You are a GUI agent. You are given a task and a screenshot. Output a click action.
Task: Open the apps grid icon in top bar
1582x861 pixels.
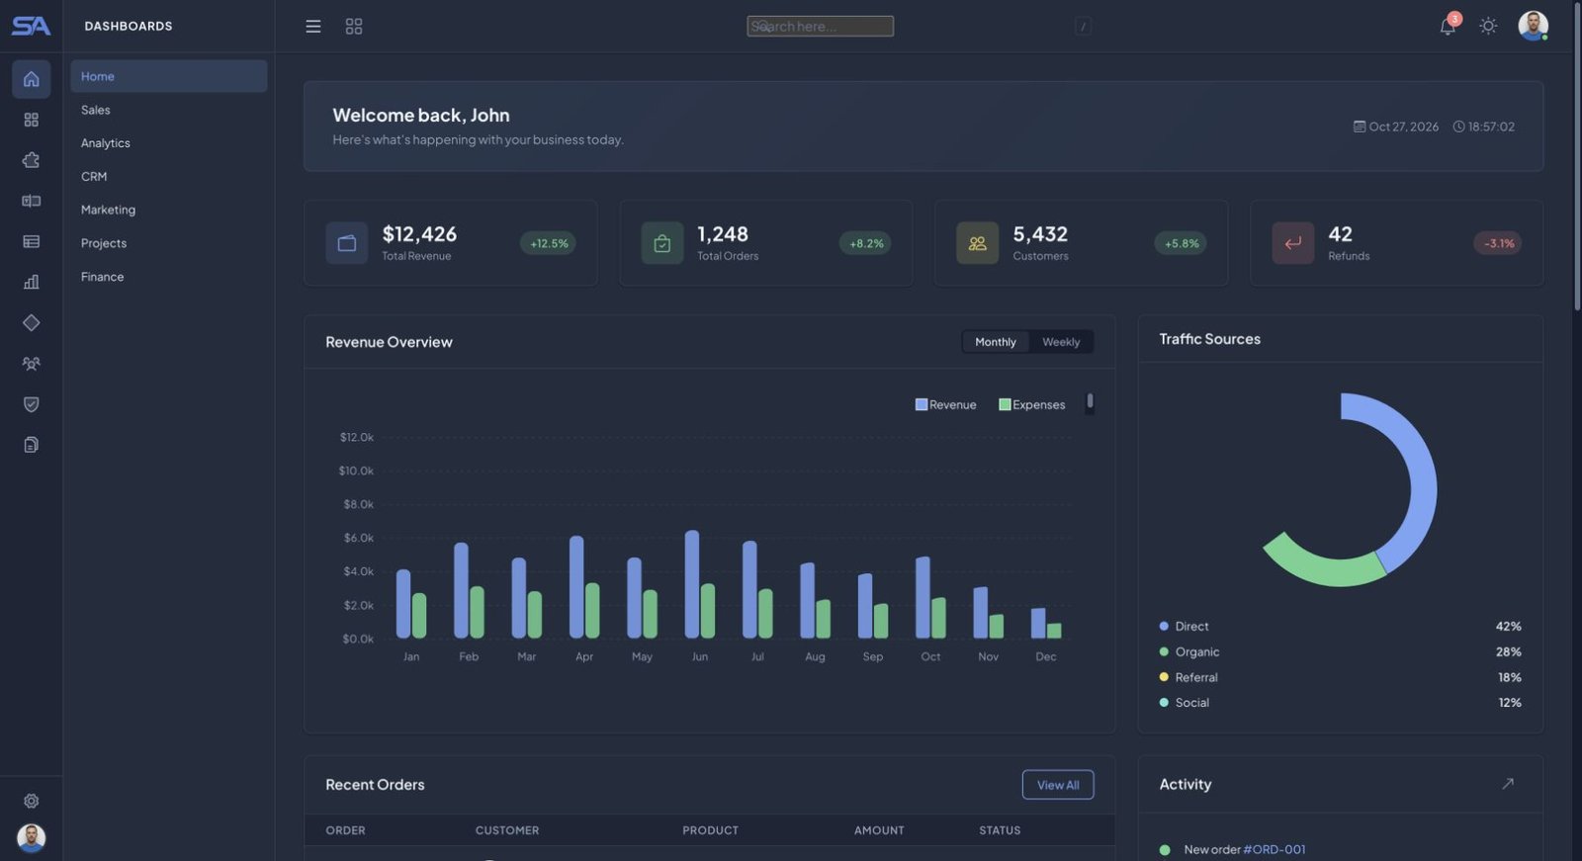354,27
